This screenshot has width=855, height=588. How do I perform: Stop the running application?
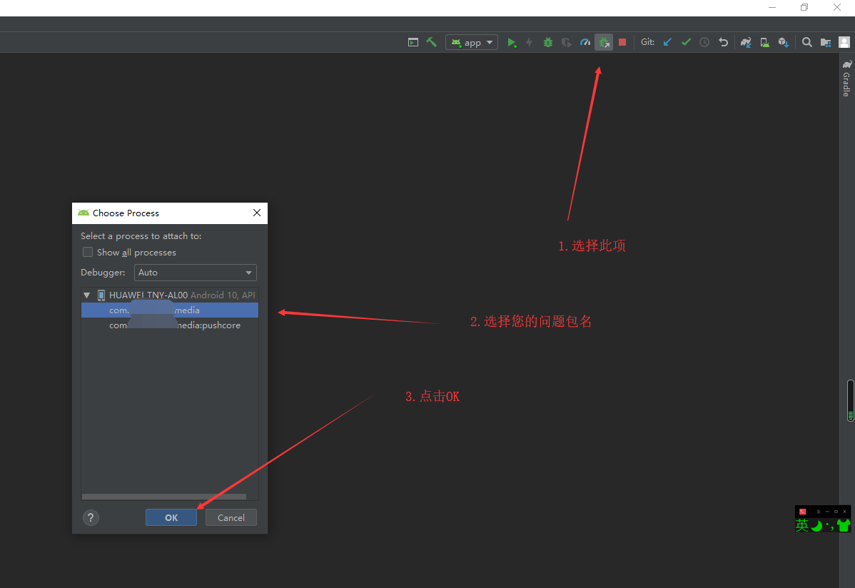coord(622,42)
